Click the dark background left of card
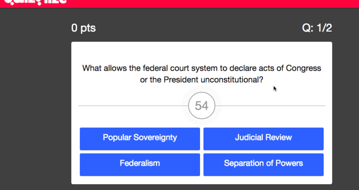 (x=35, y=103)
